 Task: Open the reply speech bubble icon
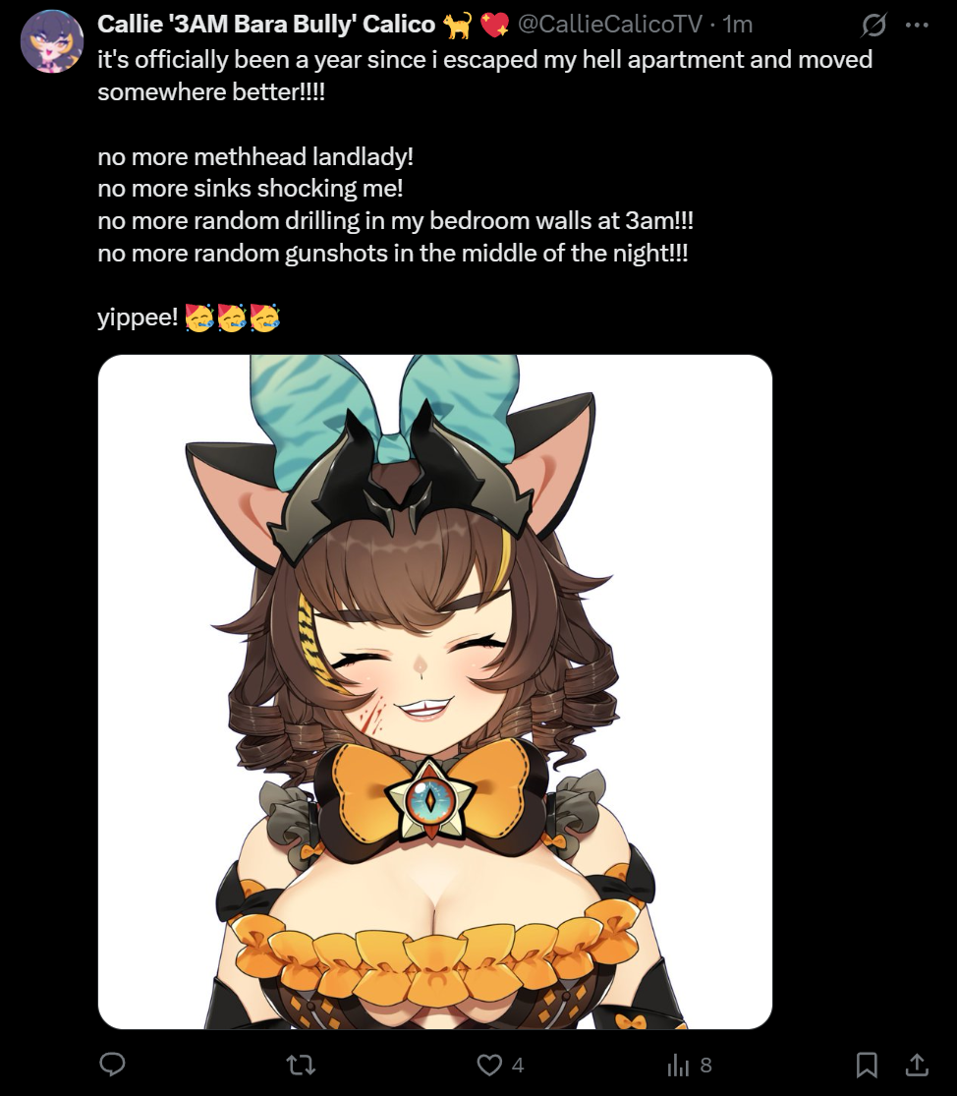pyautogui.click(x=112, y=1064)
